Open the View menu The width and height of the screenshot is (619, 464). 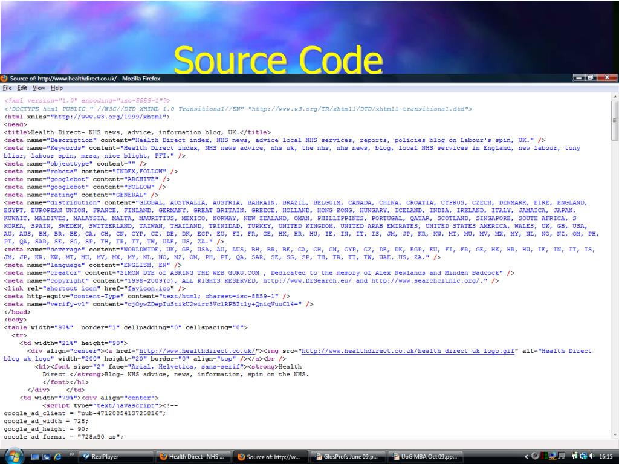[39, 88]
